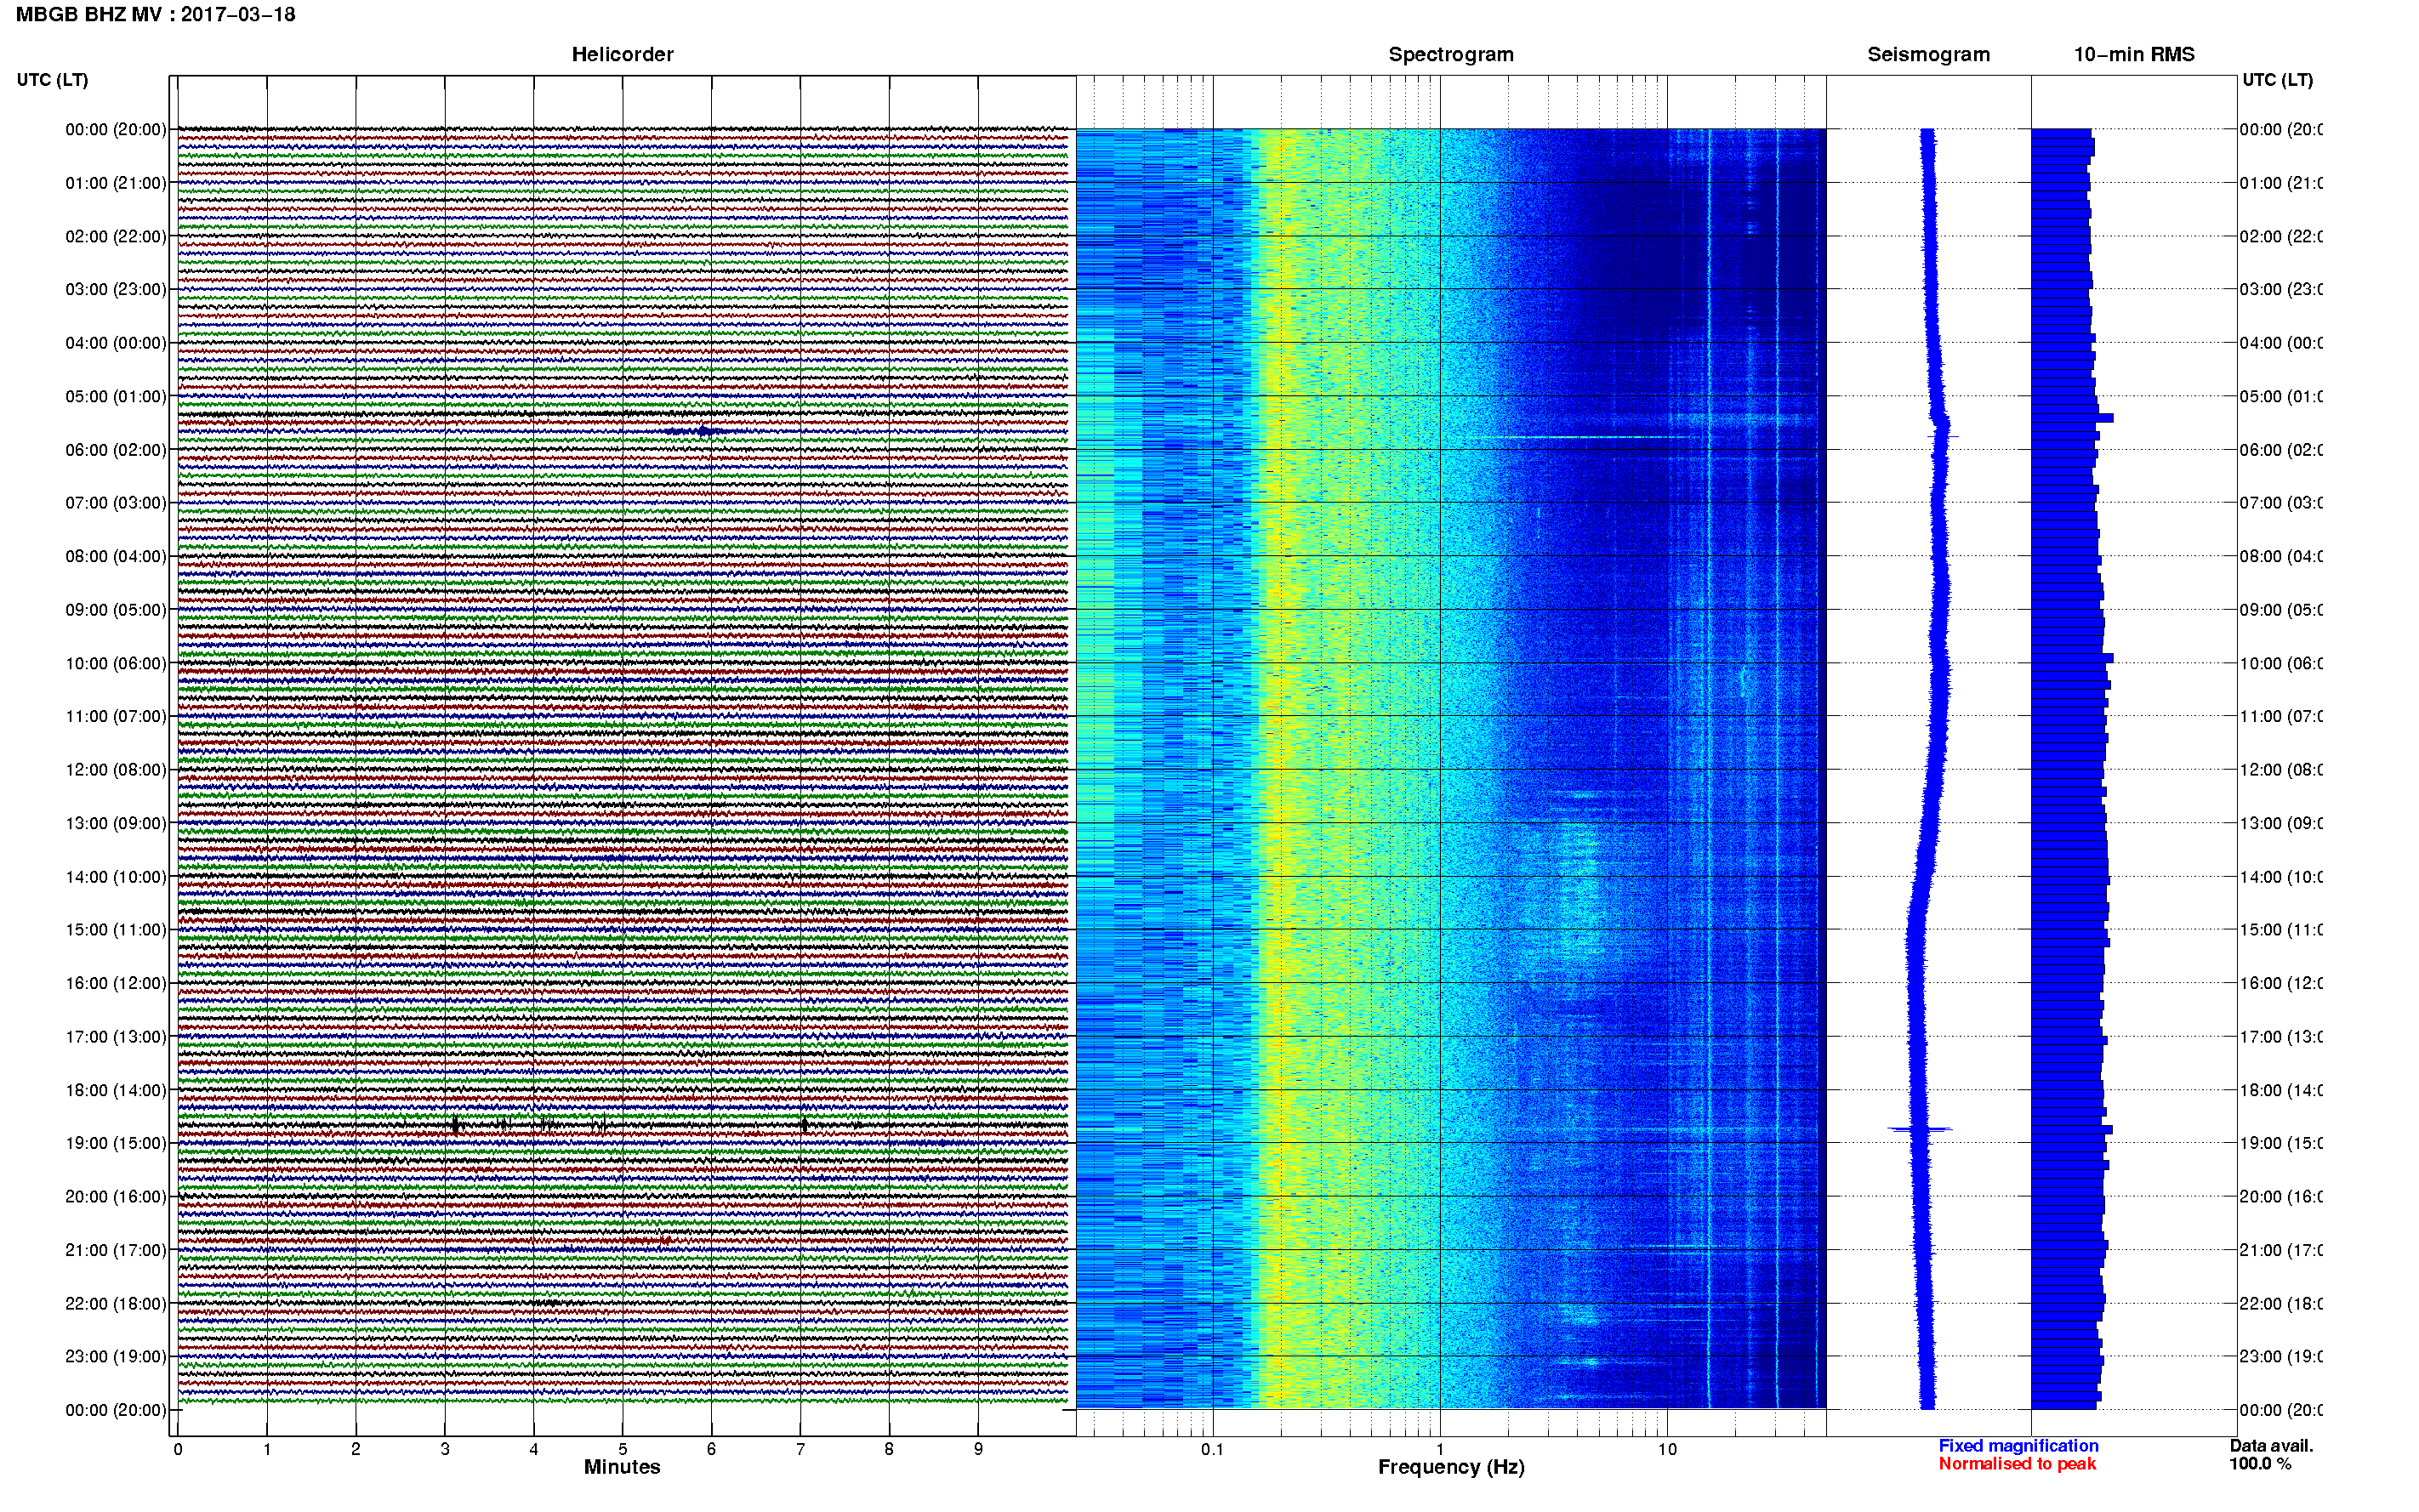The width and height of the screenshot is (2419, 1512).
Task: Click the left time label '06:00 (02:00)'
Action: [116, 450]
